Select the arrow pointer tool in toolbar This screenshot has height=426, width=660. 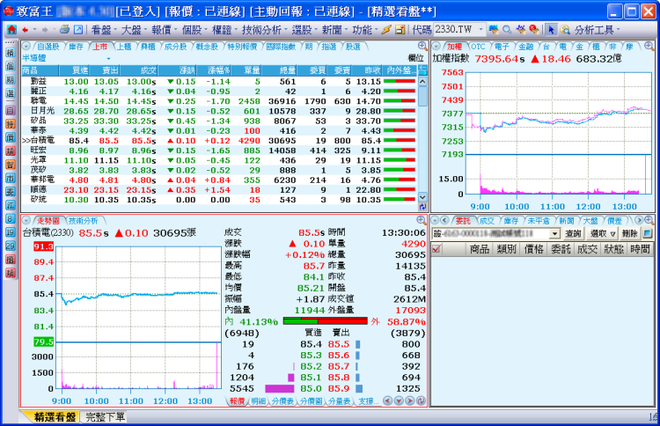coord(551,29)
